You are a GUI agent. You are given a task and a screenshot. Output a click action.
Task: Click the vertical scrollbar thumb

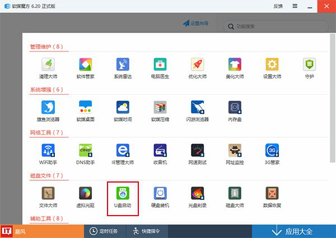[332, 98]
